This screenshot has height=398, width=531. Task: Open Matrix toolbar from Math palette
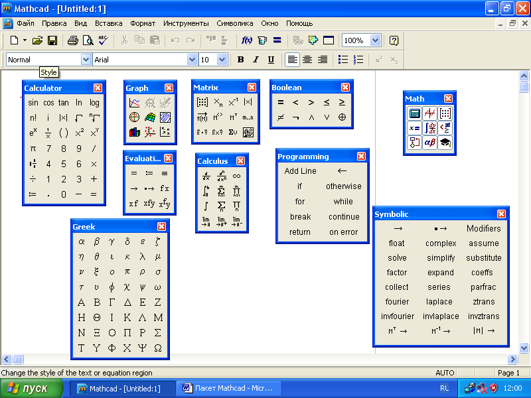445,113
